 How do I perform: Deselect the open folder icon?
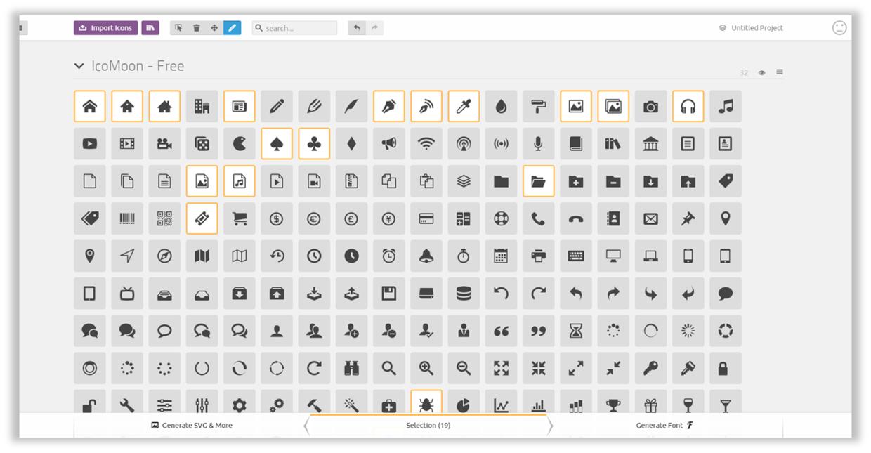pyautogui.click(x=539, y=181)
